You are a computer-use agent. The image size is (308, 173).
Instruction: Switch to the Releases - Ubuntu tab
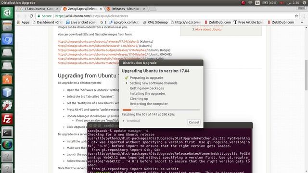coord(125,9)
